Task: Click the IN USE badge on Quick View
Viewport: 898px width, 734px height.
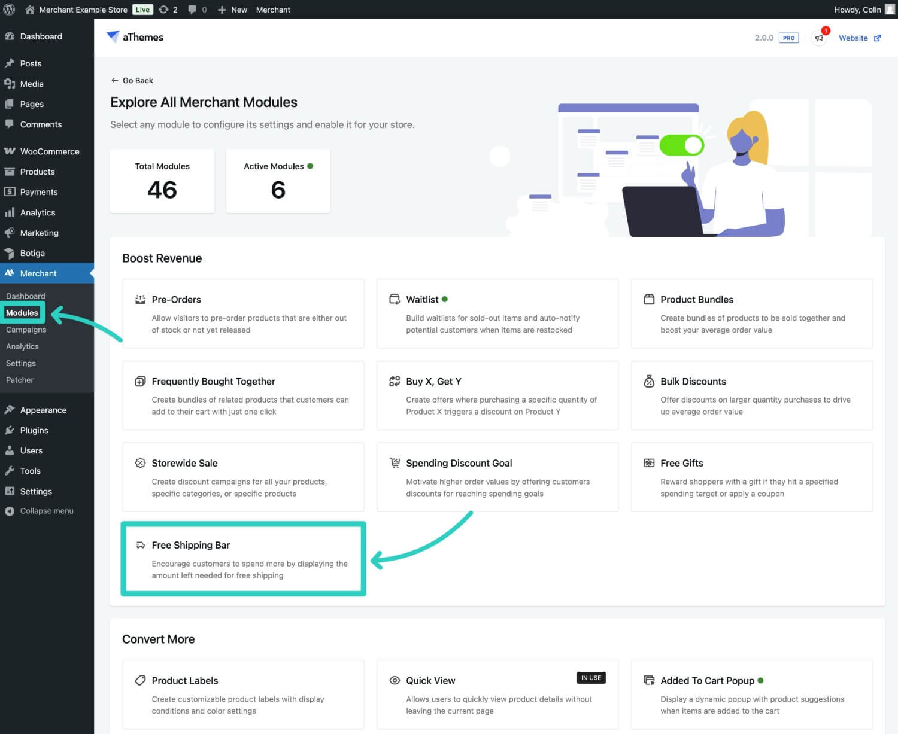Action: point(591,678)
